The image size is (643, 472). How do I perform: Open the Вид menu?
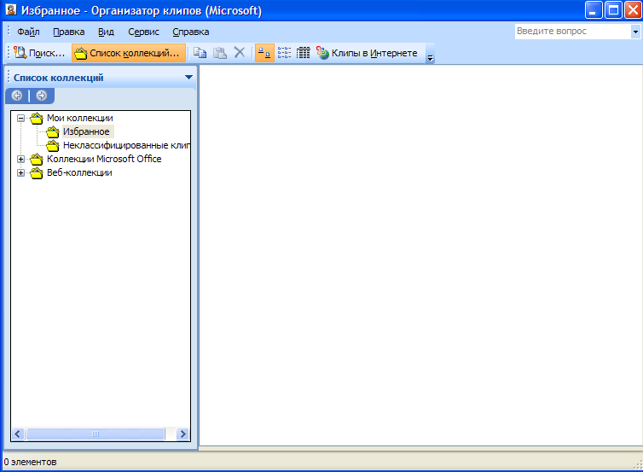[x=106, y=32]
